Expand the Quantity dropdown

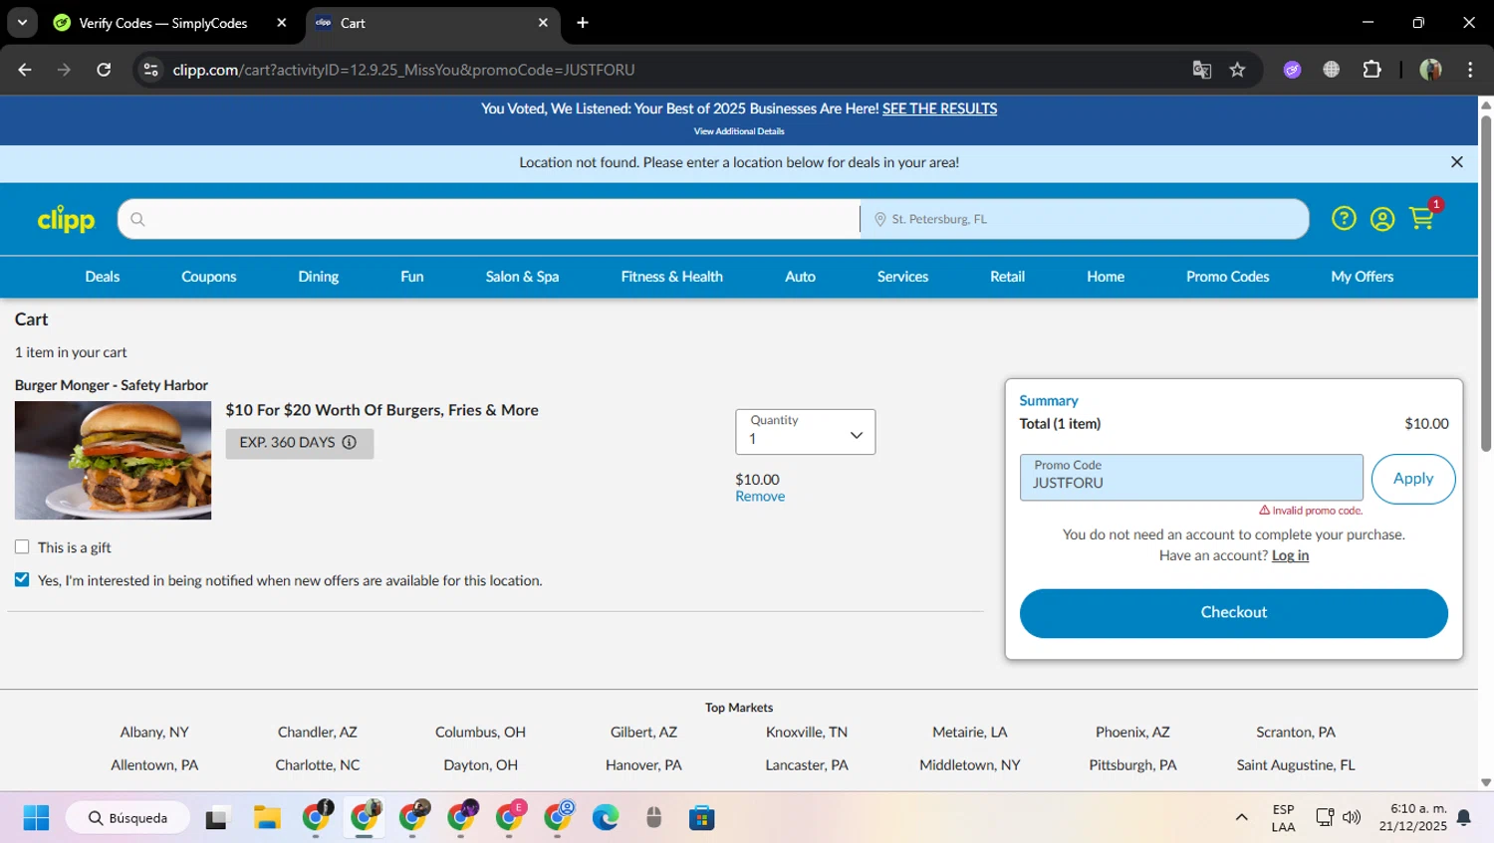pyautogui.click(x=805, y=432)
